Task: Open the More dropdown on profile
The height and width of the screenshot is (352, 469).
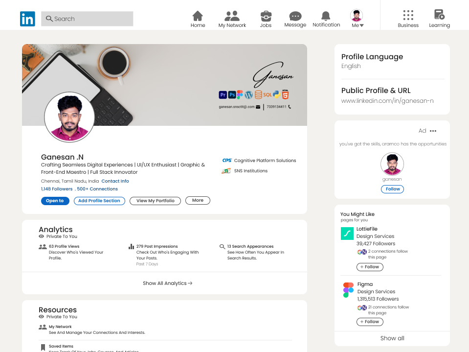Action: click(198, 200)
